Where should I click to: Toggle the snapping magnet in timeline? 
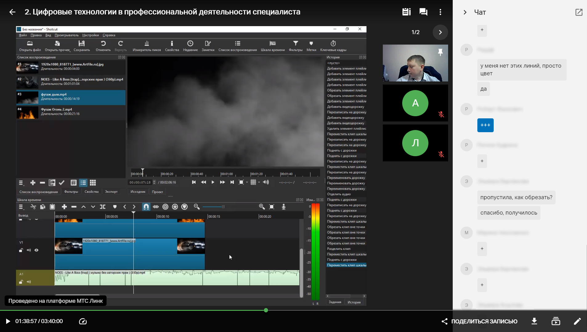point(146,207)
